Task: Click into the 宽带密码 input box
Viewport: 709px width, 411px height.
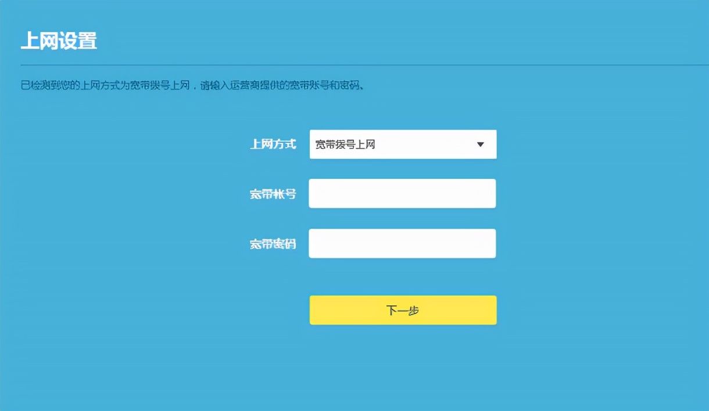Action: click(402, 243)
